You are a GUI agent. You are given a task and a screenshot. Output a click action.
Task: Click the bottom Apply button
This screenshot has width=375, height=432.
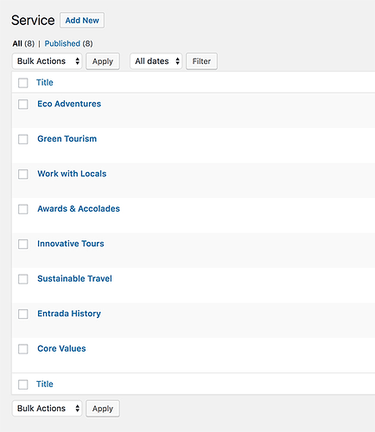[x=103, y=409]
